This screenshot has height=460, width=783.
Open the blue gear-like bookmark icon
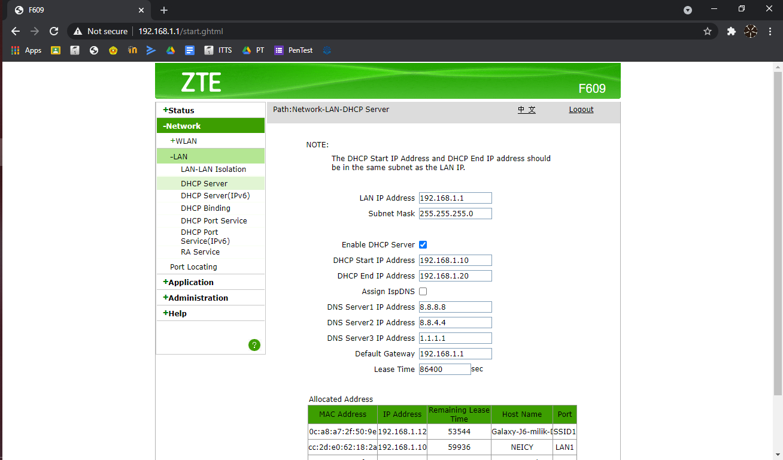(327, 50)
